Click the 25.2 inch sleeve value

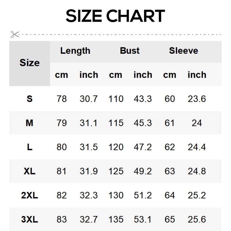click(197, 195)
